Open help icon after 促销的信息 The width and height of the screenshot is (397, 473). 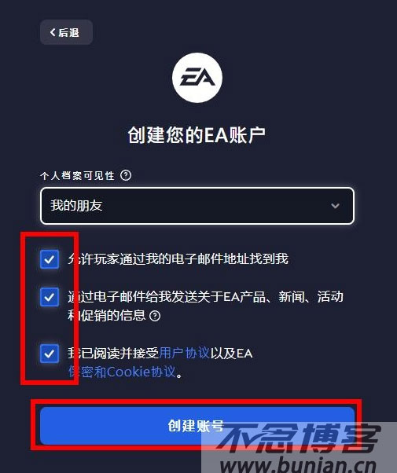[x=155, y=316]
